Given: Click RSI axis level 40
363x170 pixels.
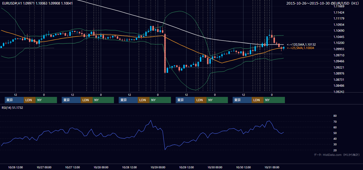Looking at the screenshot, I should pyautogui.click(x=335, y=139).
